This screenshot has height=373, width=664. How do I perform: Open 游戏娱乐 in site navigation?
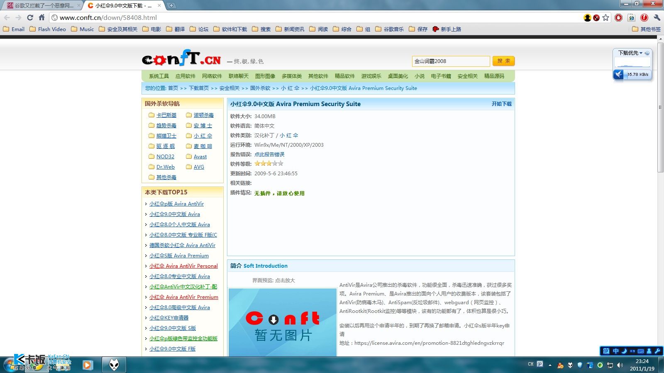tap(371, 76)
